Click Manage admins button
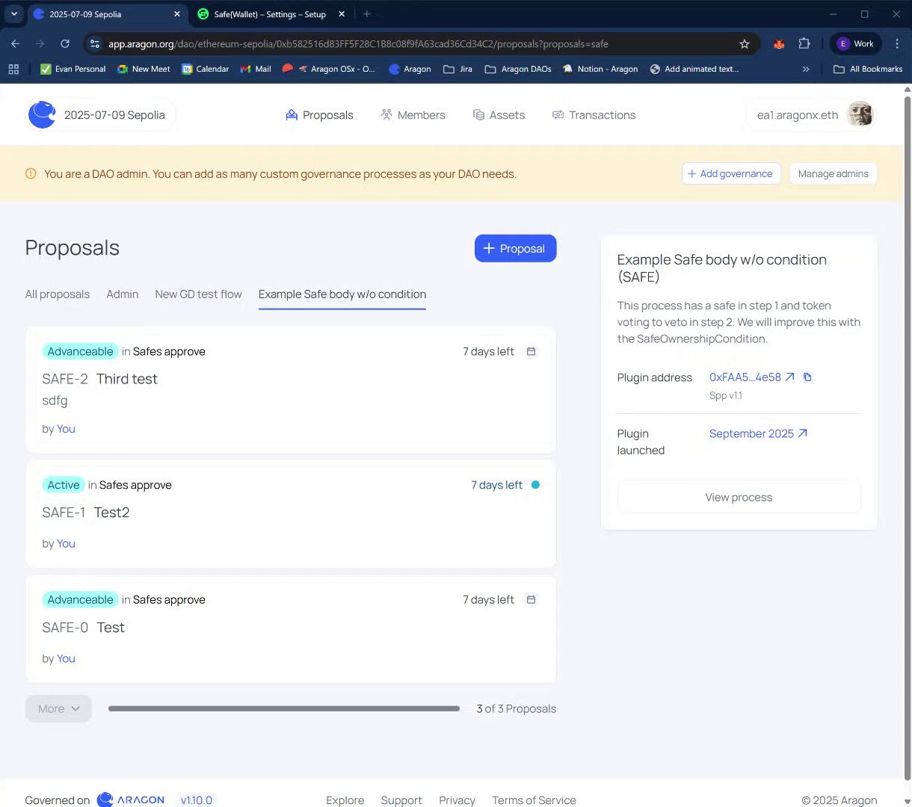 point(833,174)
